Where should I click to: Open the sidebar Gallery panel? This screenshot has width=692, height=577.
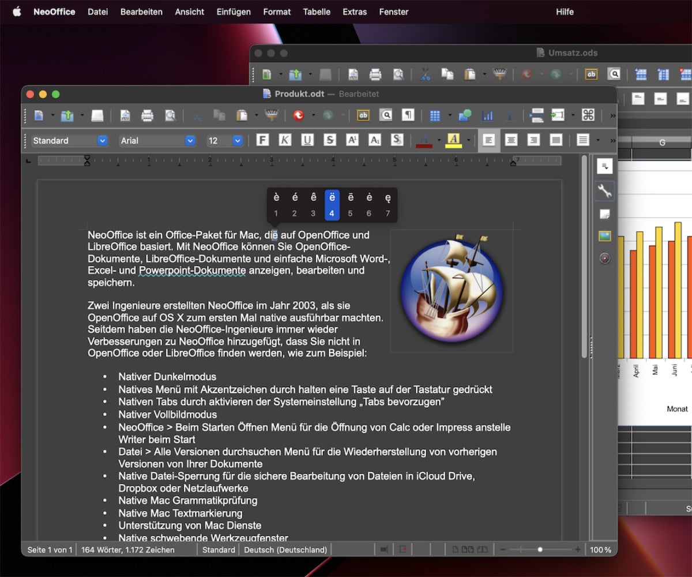tap(604, 236)
